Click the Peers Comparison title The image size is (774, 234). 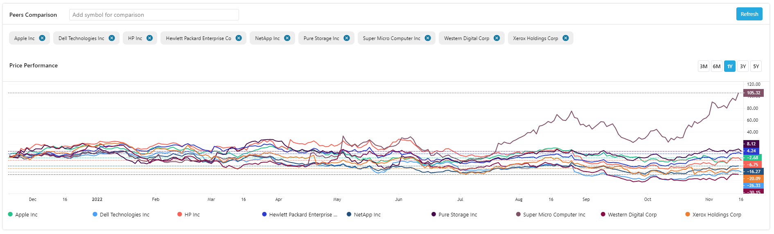click(33, 15)
